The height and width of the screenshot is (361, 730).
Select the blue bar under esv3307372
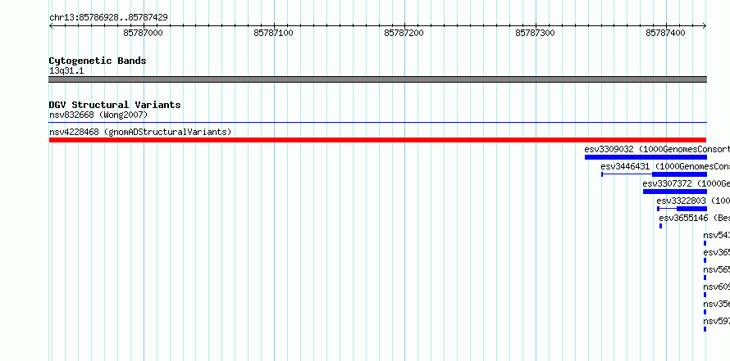point(674,192)
